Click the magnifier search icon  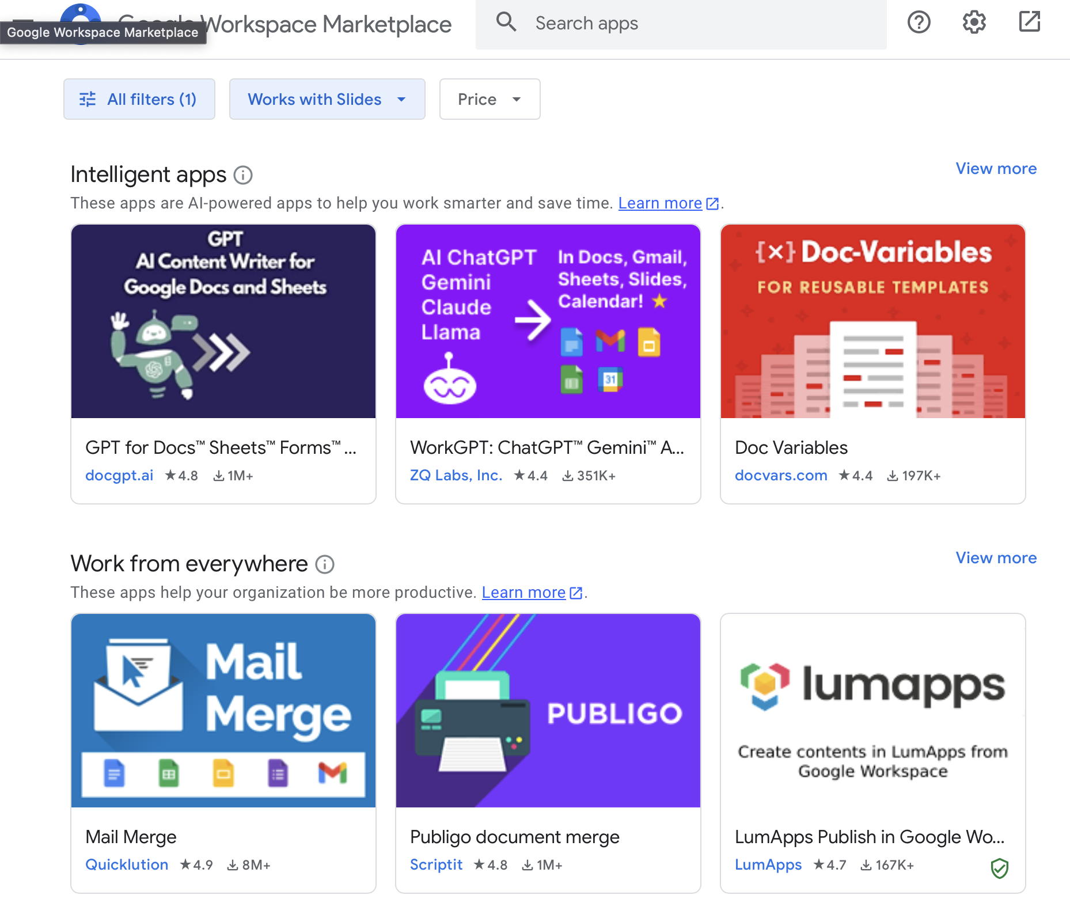point(506,22)
